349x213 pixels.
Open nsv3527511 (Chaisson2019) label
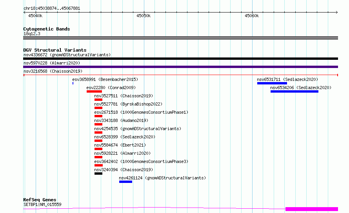[x=124, y=96]
